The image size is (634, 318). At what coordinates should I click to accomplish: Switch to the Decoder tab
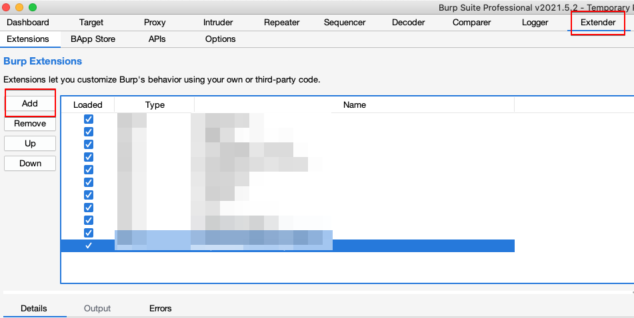(409, 22)
